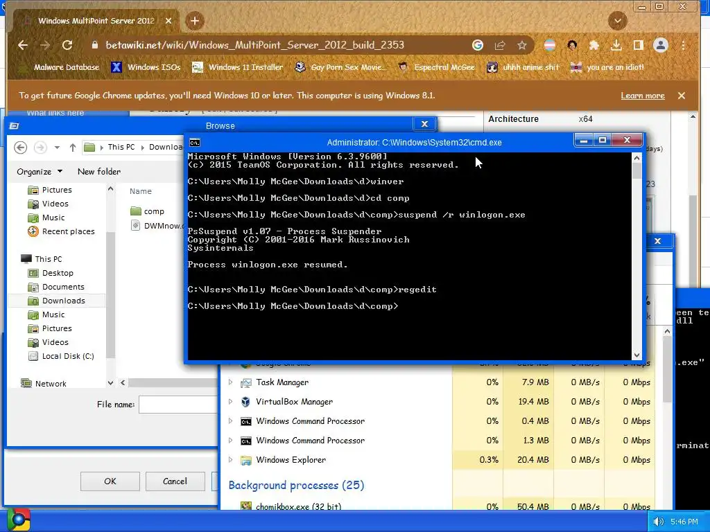Go back in Chrome browser
Viewport: 710px width, 532px height.
(x=23, y=45)
